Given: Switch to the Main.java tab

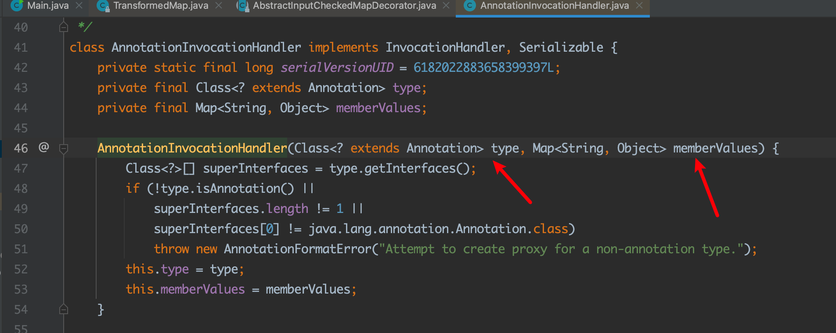Looking at the screenshot, I should point(47,6).
